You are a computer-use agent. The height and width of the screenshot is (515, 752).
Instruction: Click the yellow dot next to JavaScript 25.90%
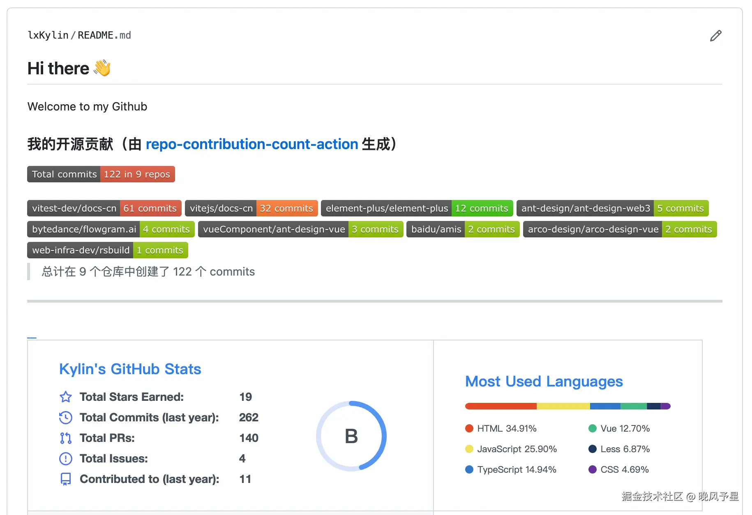point(469,449)
